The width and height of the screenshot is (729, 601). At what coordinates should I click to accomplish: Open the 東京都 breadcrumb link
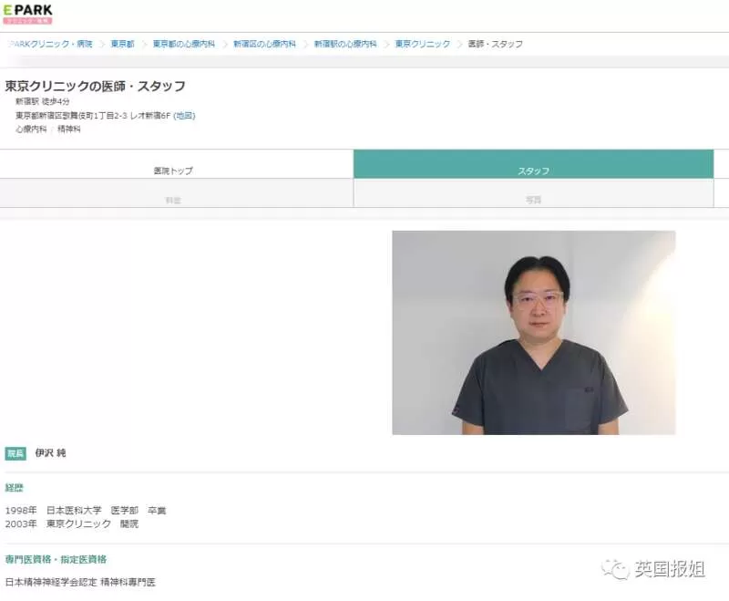coord(123,44)
